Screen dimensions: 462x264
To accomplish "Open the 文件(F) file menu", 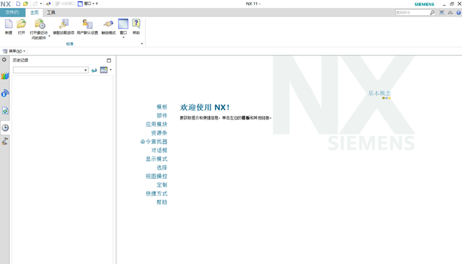I will [x=12, y=13].
